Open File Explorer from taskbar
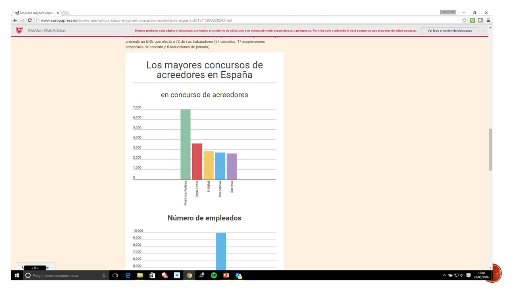This screenshot has height=290, width=516. tap(140, 275)
